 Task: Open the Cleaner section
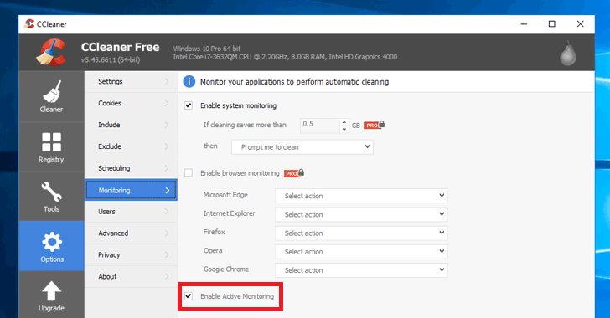(51, 96)
